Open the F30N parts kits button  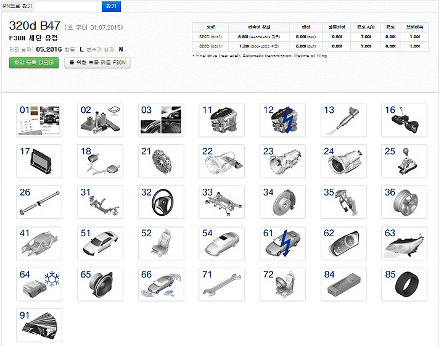point(97,62)
